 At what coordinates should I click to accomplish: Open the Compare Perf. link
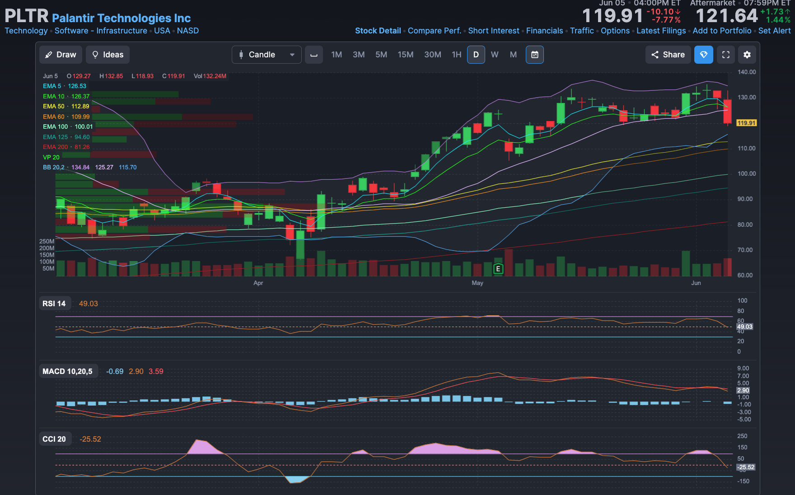pyautogui.click(x=435, y=31)
